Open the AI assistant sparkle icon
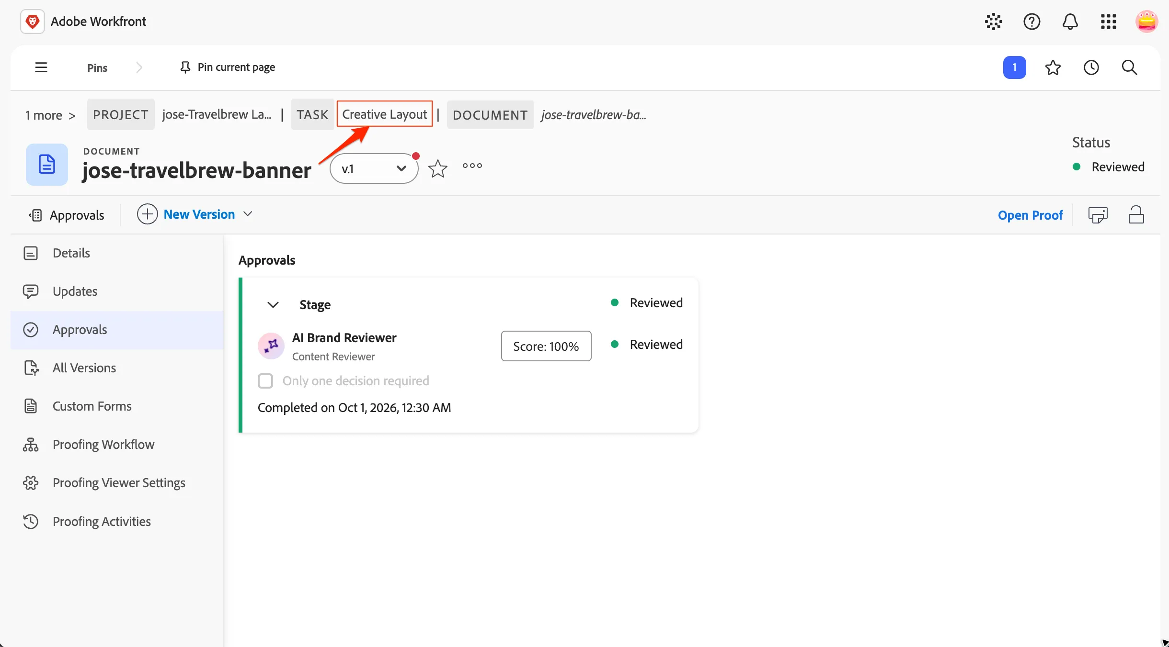1169x647 pixels. pos(993,22)
